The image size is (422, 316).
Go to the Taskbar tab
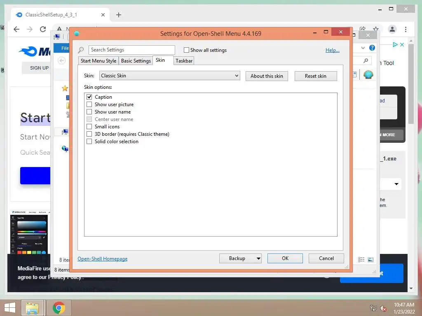(184, 61)
